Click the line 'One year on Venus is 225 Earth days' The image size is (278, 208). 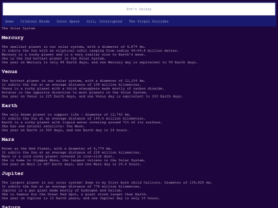pos(92,96)
